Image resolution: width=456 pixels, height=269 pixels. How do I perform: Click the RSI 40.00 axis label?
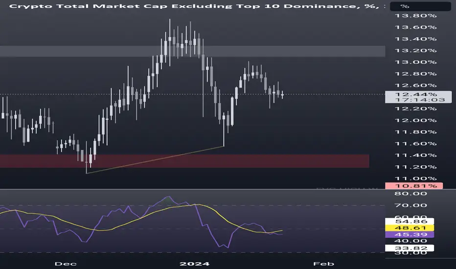tap(410, 241)
